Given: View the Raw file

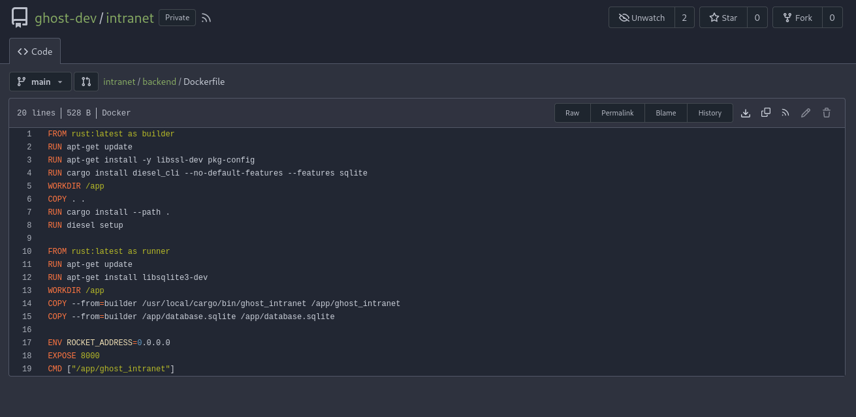Looking at the screenshot, I should (x=573, y=113).
